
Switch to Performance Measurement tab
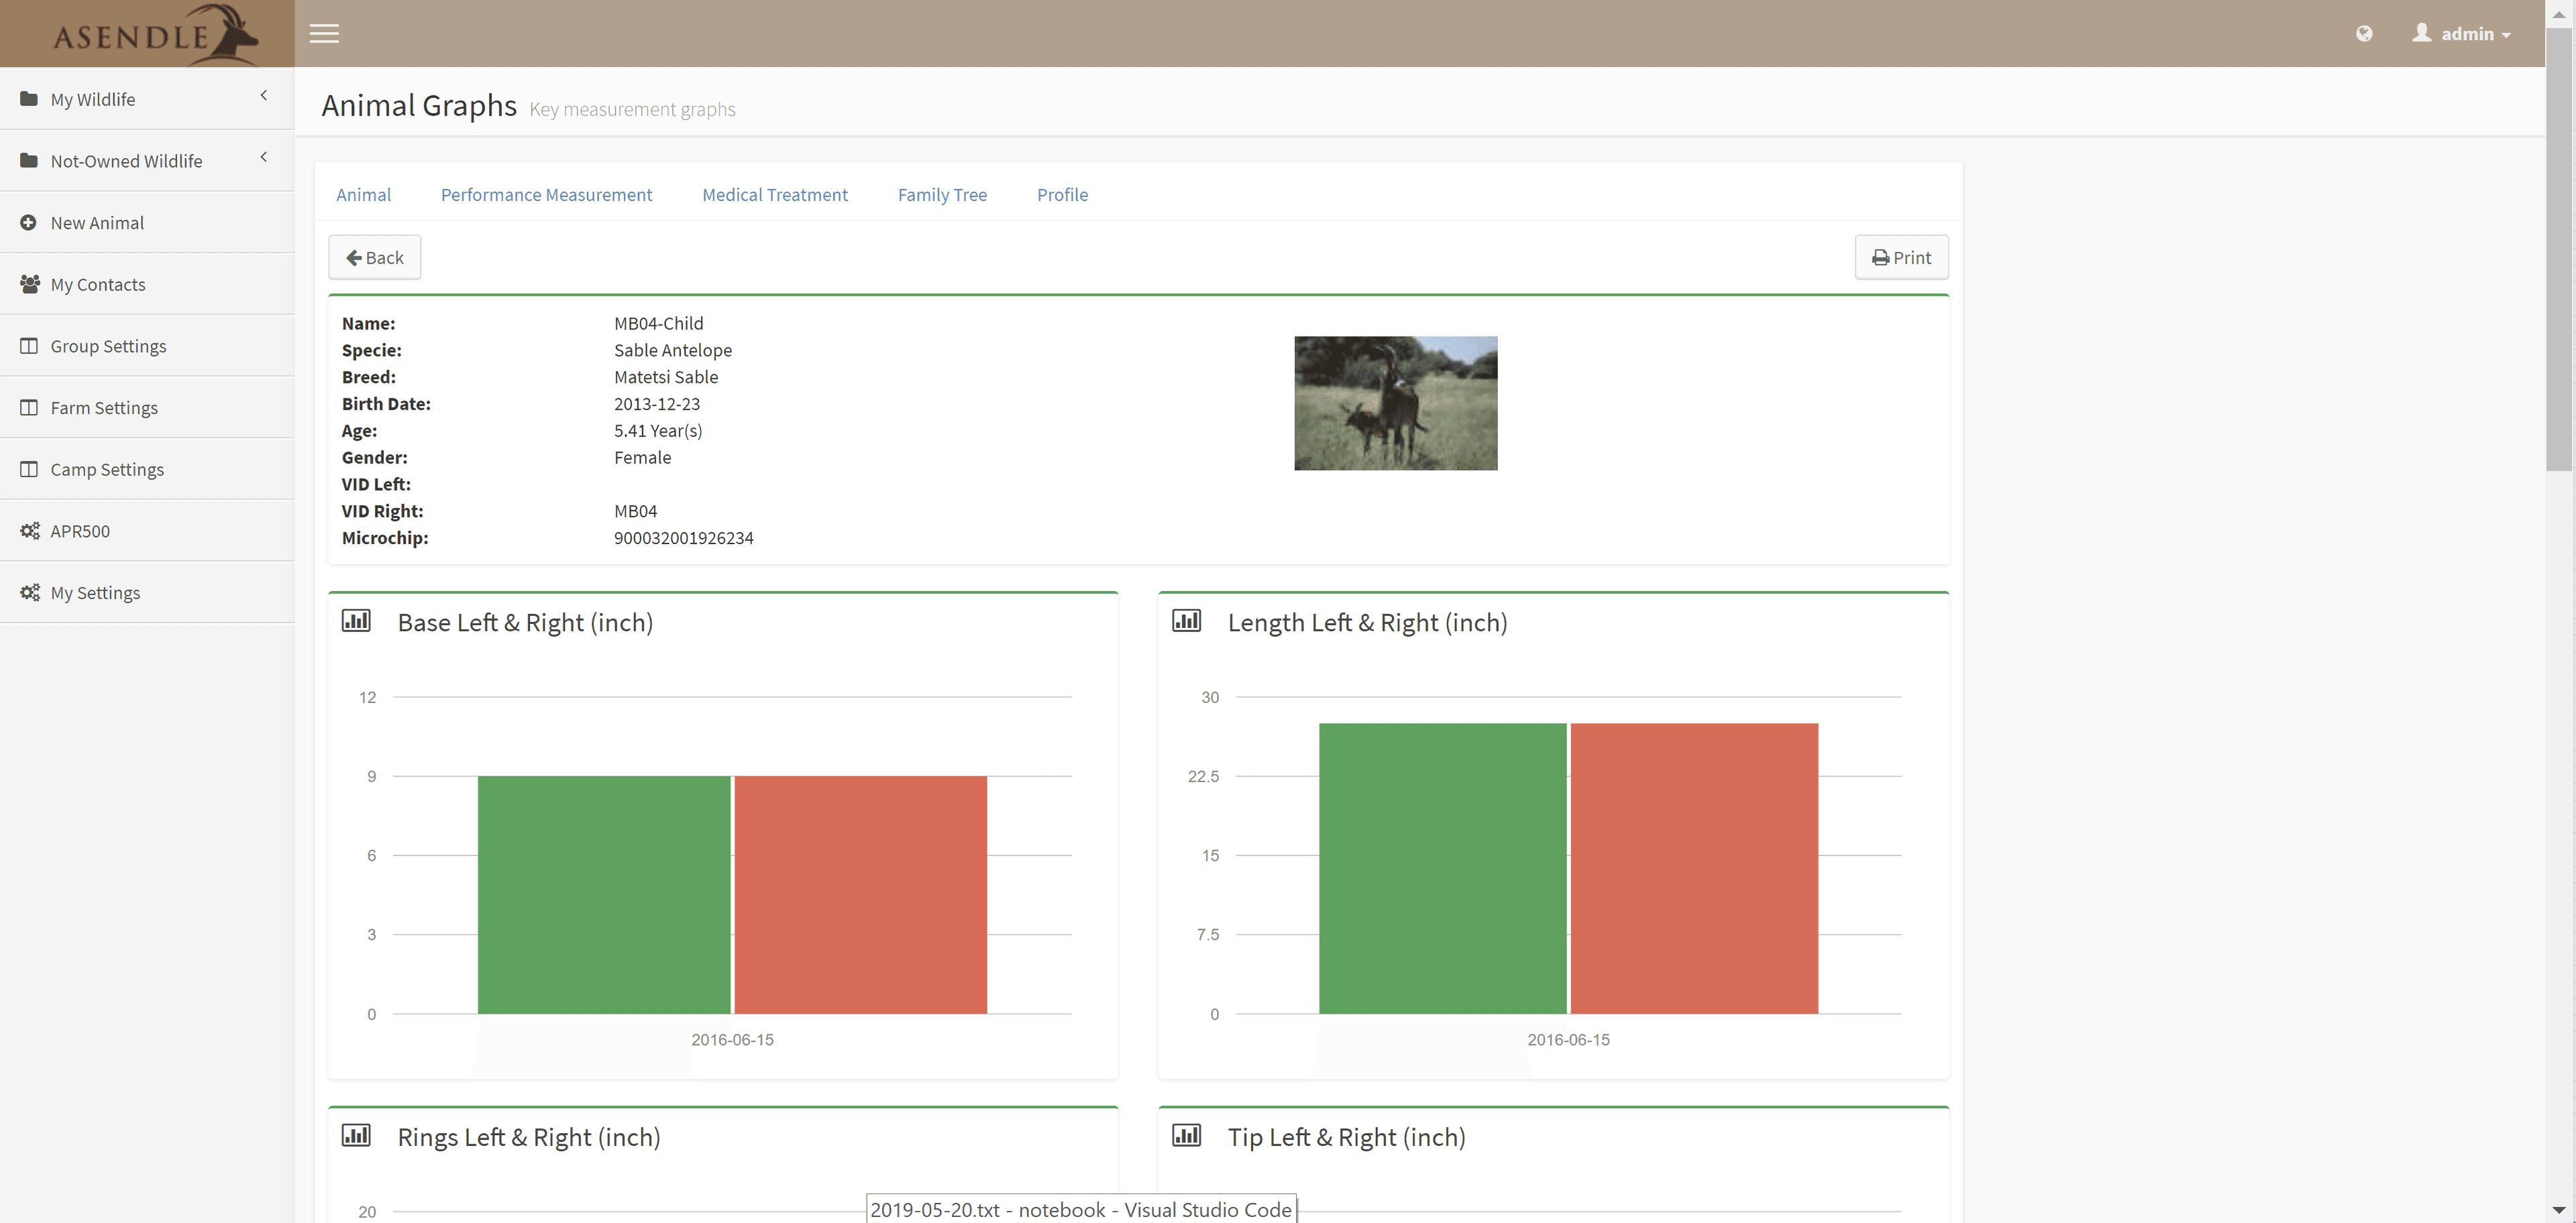tap(546, 195)
